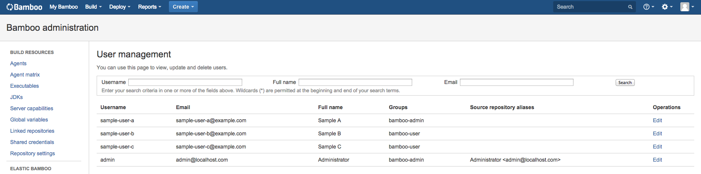Click the admin username cell
The width and height of the screenshot is (701, 174).
point(108,160)
